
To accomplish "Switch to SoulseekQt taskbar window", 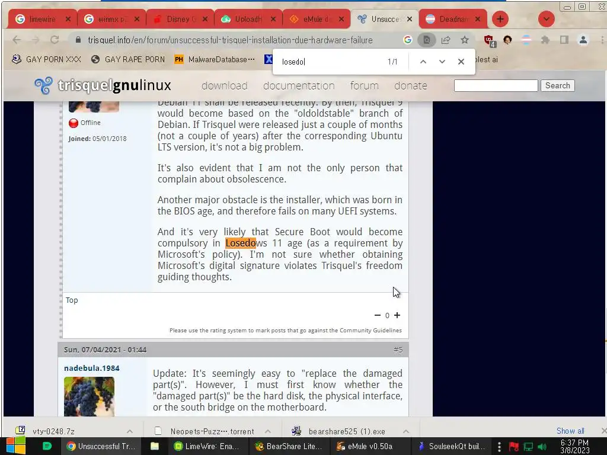I will (x=451, y=446).
